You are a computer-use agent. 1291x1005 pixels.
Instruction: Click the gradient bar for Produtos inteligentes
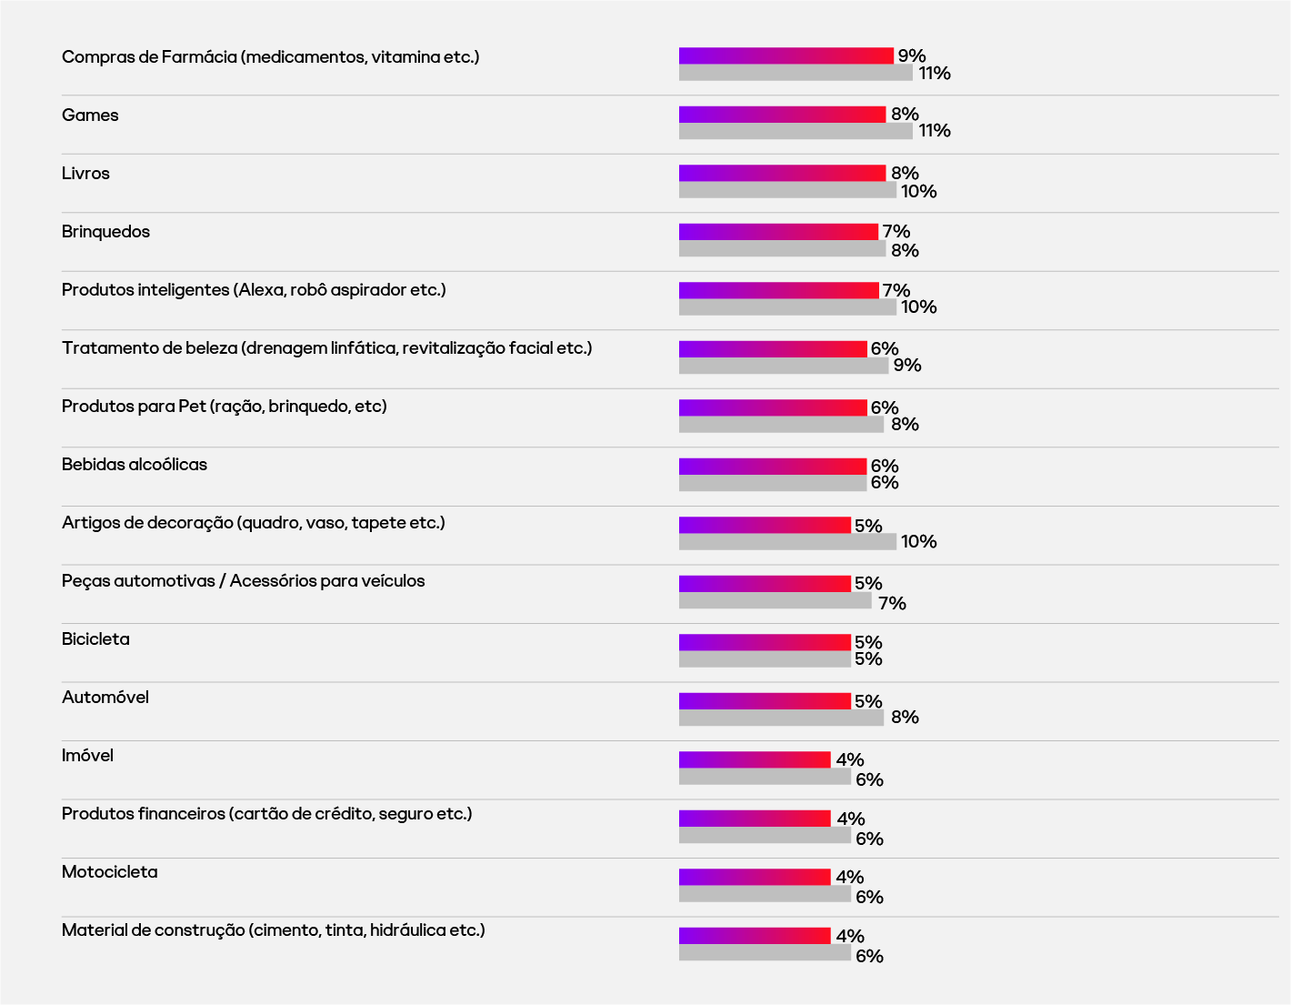tap(778, 290)
